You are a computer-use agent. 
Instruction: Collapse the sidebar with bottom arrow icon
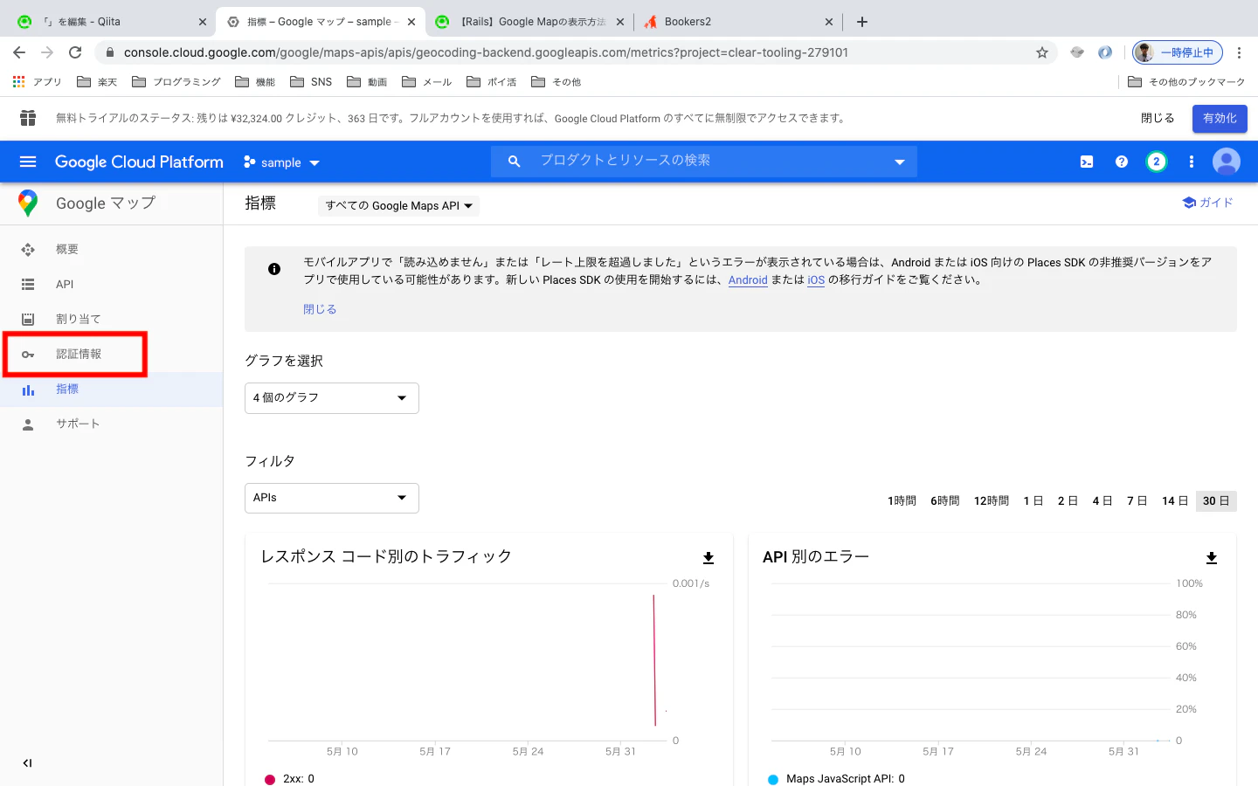(27, 763)
